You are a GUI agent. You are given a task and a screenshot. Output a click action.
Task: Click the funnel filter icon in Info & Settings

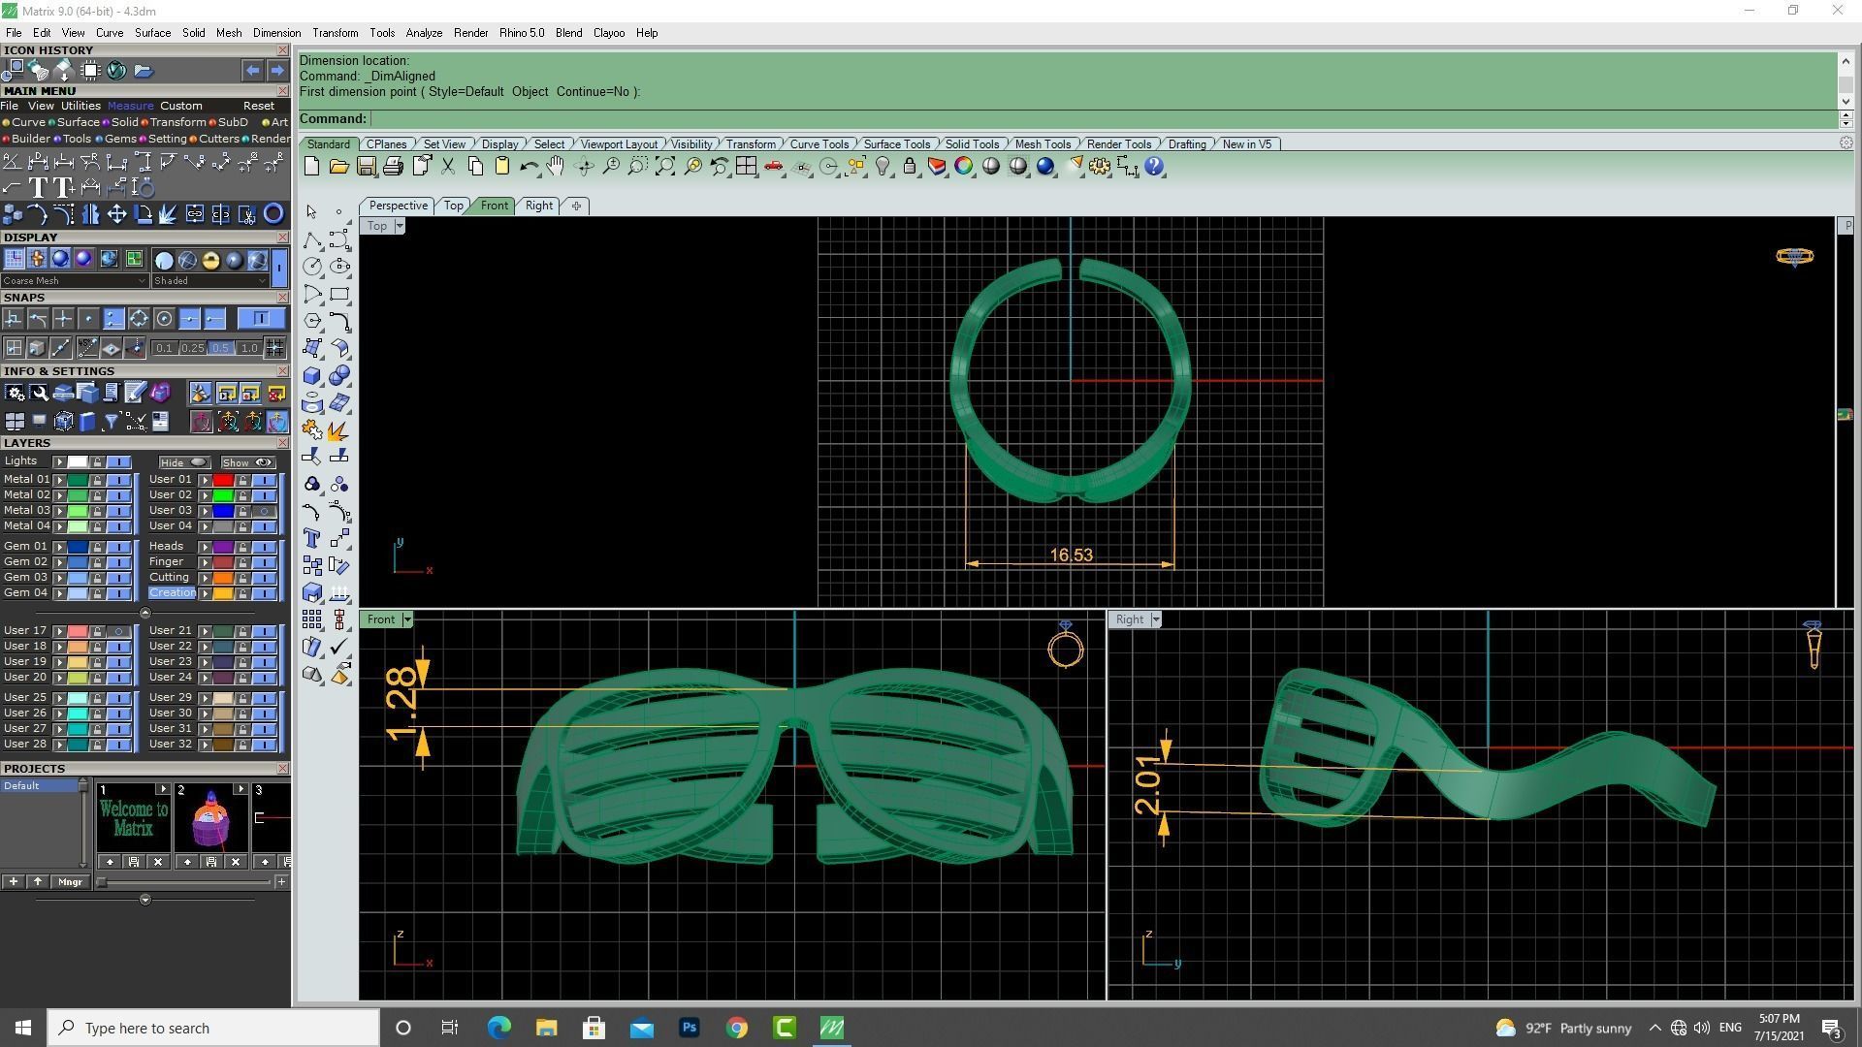[x=112, y=421]
